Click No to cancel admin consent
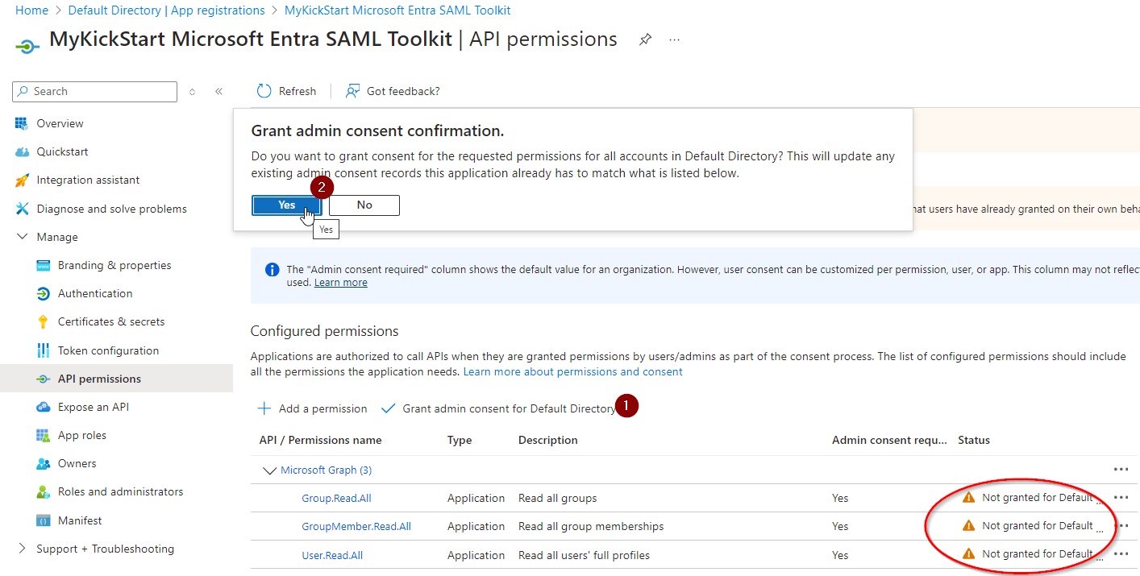Image resolution: width=1140 pixels, height=576 pixels. click(x=364, y=205)
